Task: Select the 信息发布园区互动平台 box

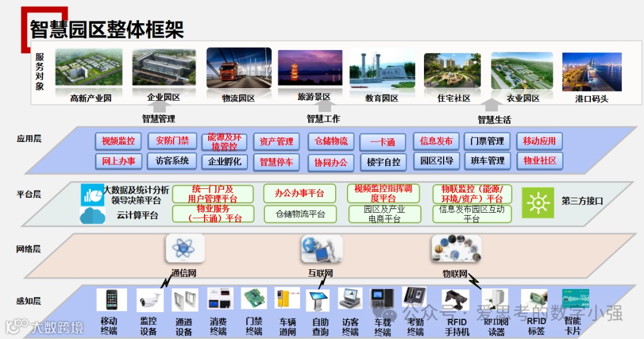Action: 472,214
